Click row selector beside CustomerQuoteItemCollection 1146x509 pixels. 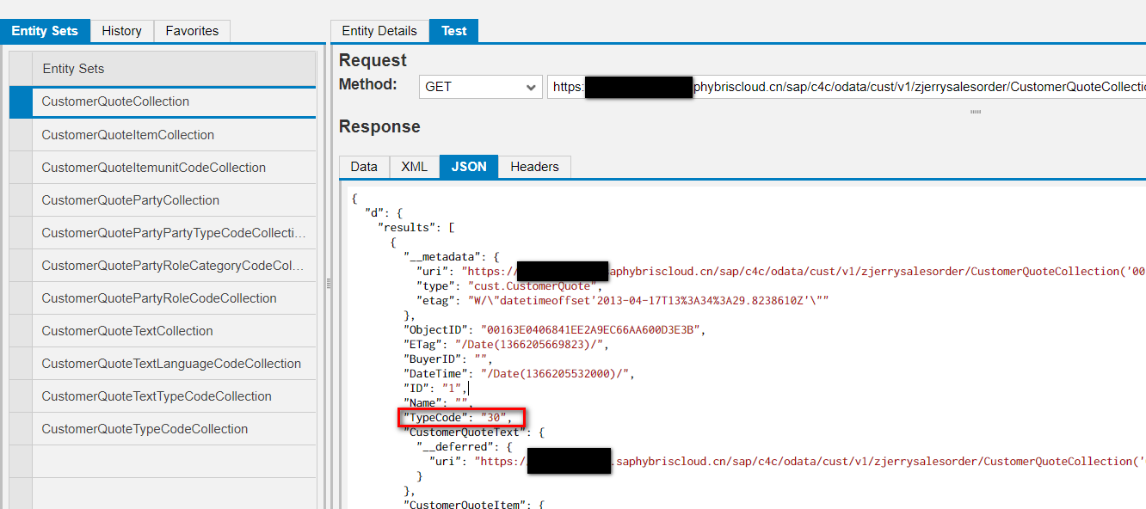[21, 135]
